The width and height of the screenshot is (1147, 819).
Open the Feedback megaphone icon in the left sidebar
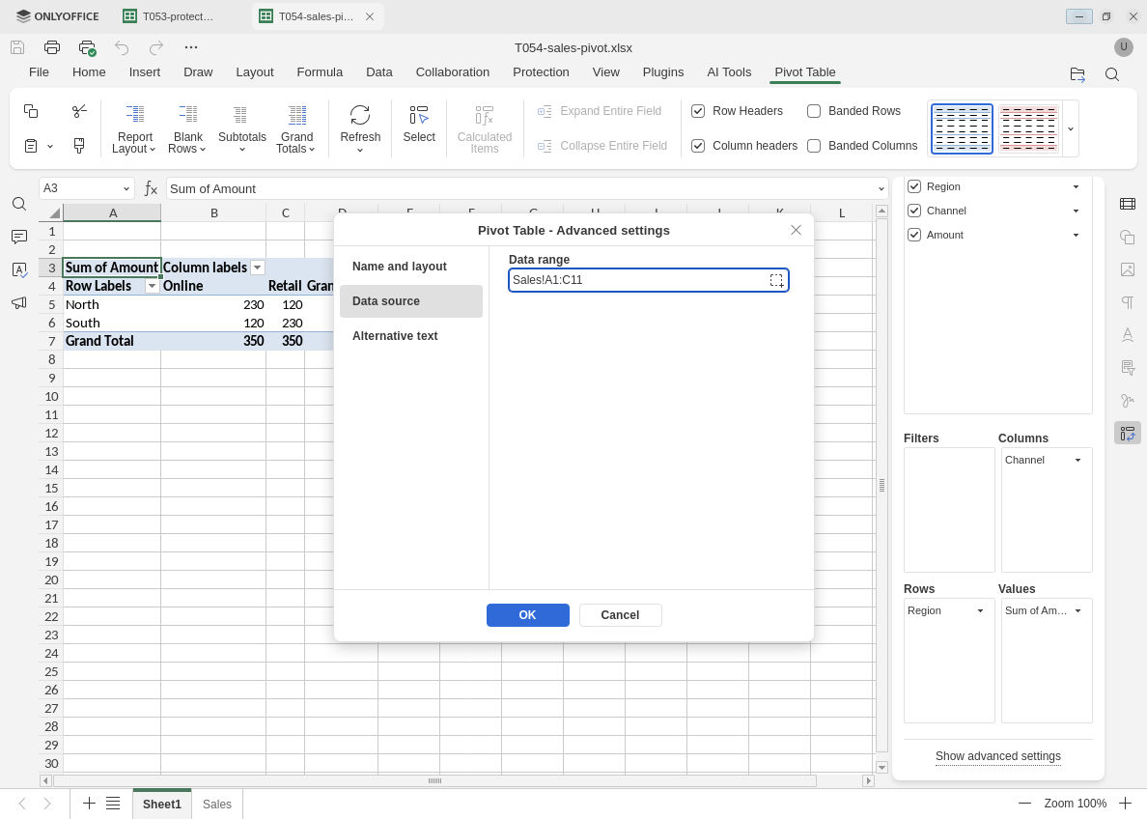pyautogui.click(x=19, y=302)
